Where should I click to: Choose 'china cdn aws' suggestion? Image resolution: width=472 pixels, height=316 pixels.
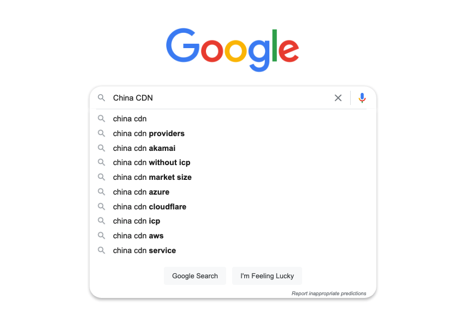tap(138, 236)
